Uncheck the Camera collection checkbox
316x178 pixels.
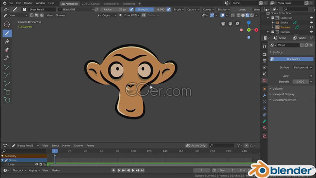[x=273, y=32]
